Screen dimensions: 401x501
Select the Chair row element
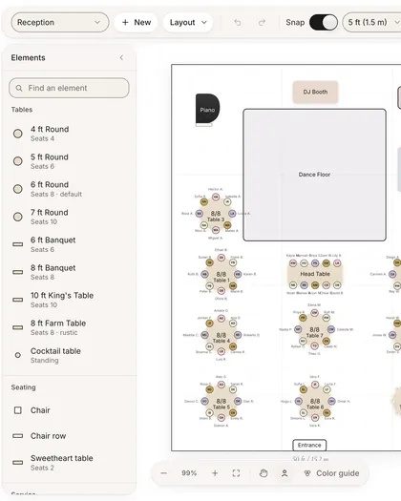(69, 436)
